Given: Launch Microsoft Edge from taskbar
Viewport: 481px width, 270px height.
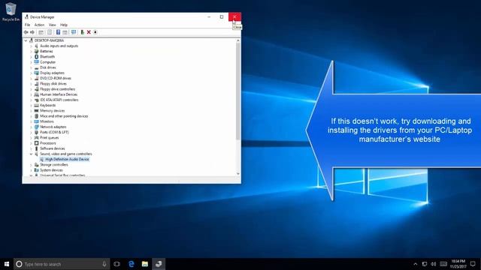Looking at the screenshot, I should point(131,264).
